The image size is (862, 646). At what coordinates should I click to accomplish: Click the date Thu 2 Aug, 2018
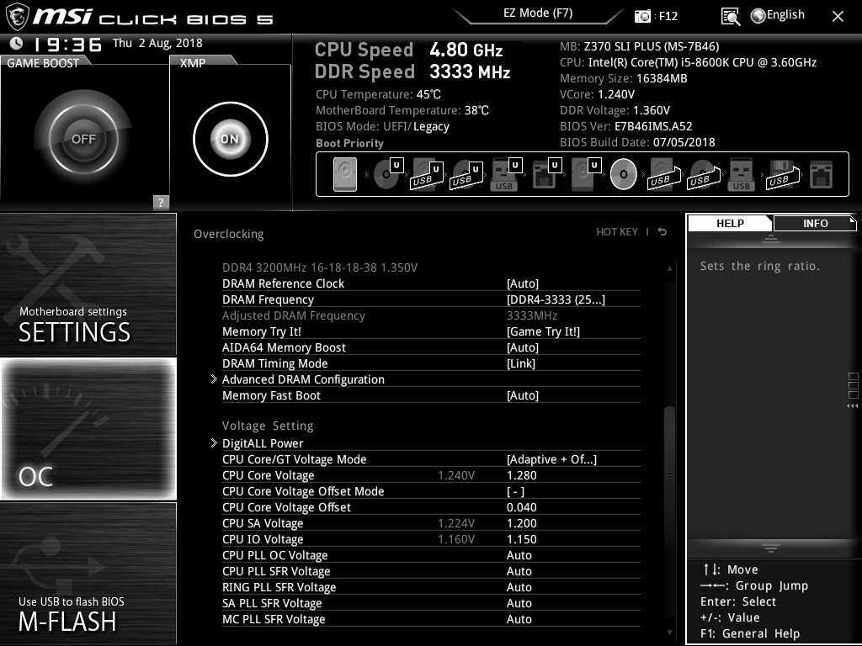157,43
